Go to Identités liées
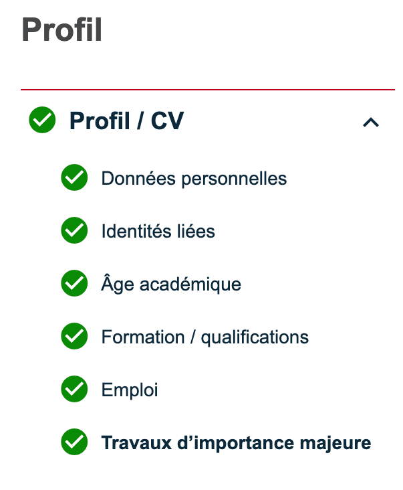 (x=158, y=232)
